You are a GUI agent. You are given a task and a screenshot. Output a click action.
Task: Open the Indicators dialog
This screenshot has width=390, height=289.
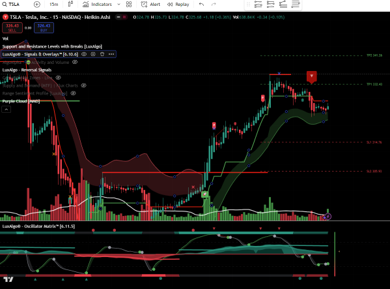97,4
